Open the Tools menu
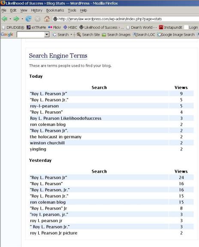199x247 pixels. [72, 10]
